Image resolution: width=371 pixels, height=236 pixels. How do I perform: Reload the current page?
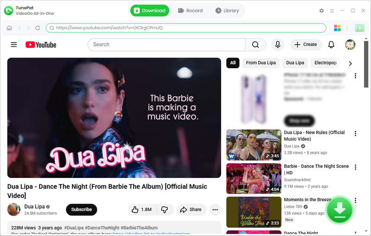[x=38, y=28]
